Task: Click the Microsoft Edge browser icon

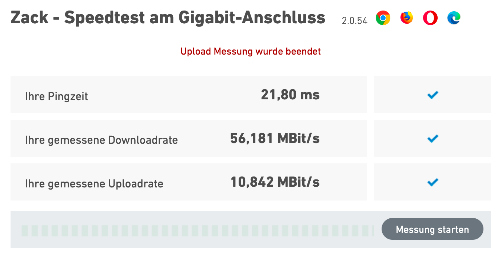Action: (454, 18)
